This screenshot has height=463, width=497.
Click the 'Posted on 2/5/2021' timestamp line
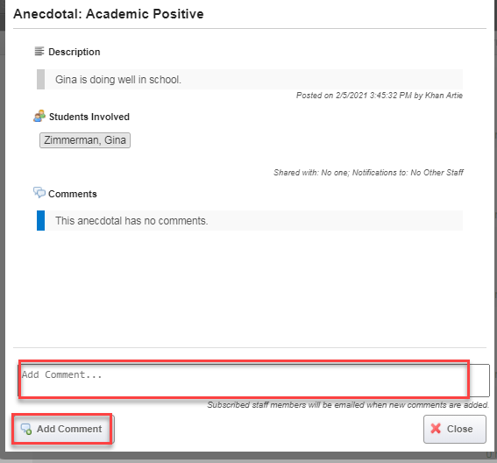pyautogui.click(x=380, y=96)
